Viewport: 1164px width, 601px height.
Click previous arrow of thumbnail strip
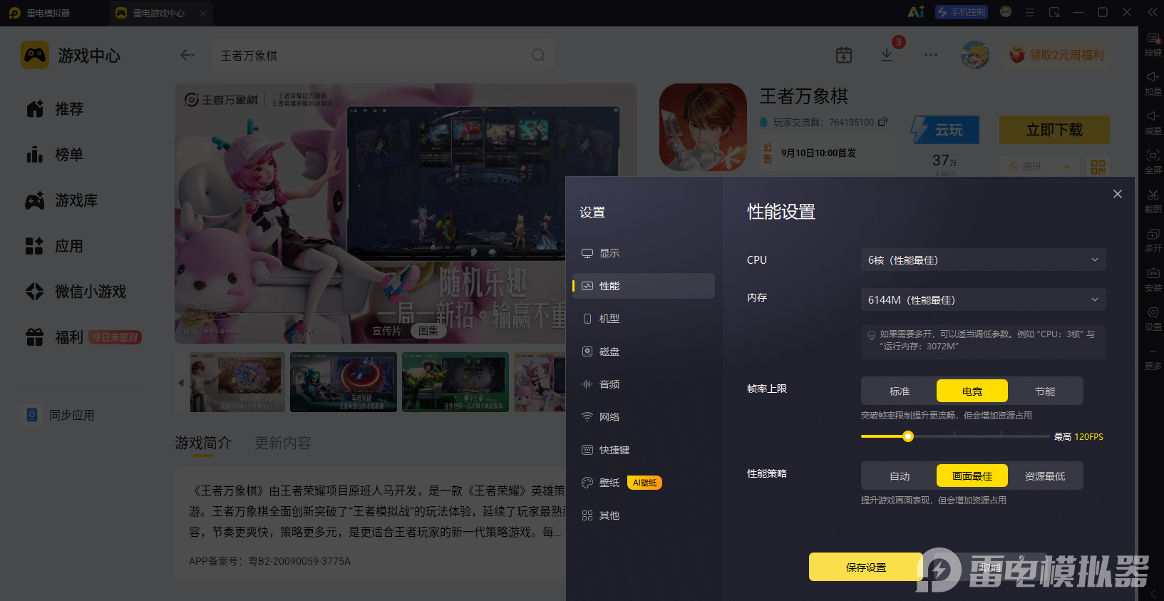(x=181, y=383)
